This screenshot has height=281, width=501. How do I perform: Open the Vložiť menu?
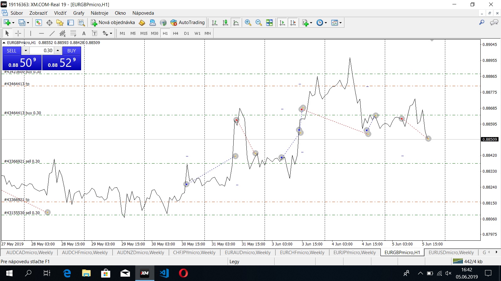point(60,13)
